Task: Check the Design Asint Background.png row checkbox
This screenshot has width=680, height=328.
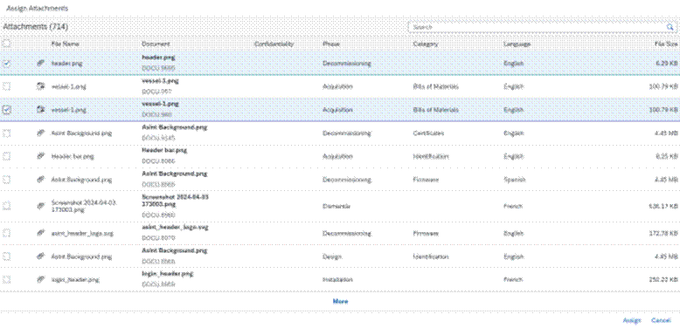Action: (x=6, y=256)
